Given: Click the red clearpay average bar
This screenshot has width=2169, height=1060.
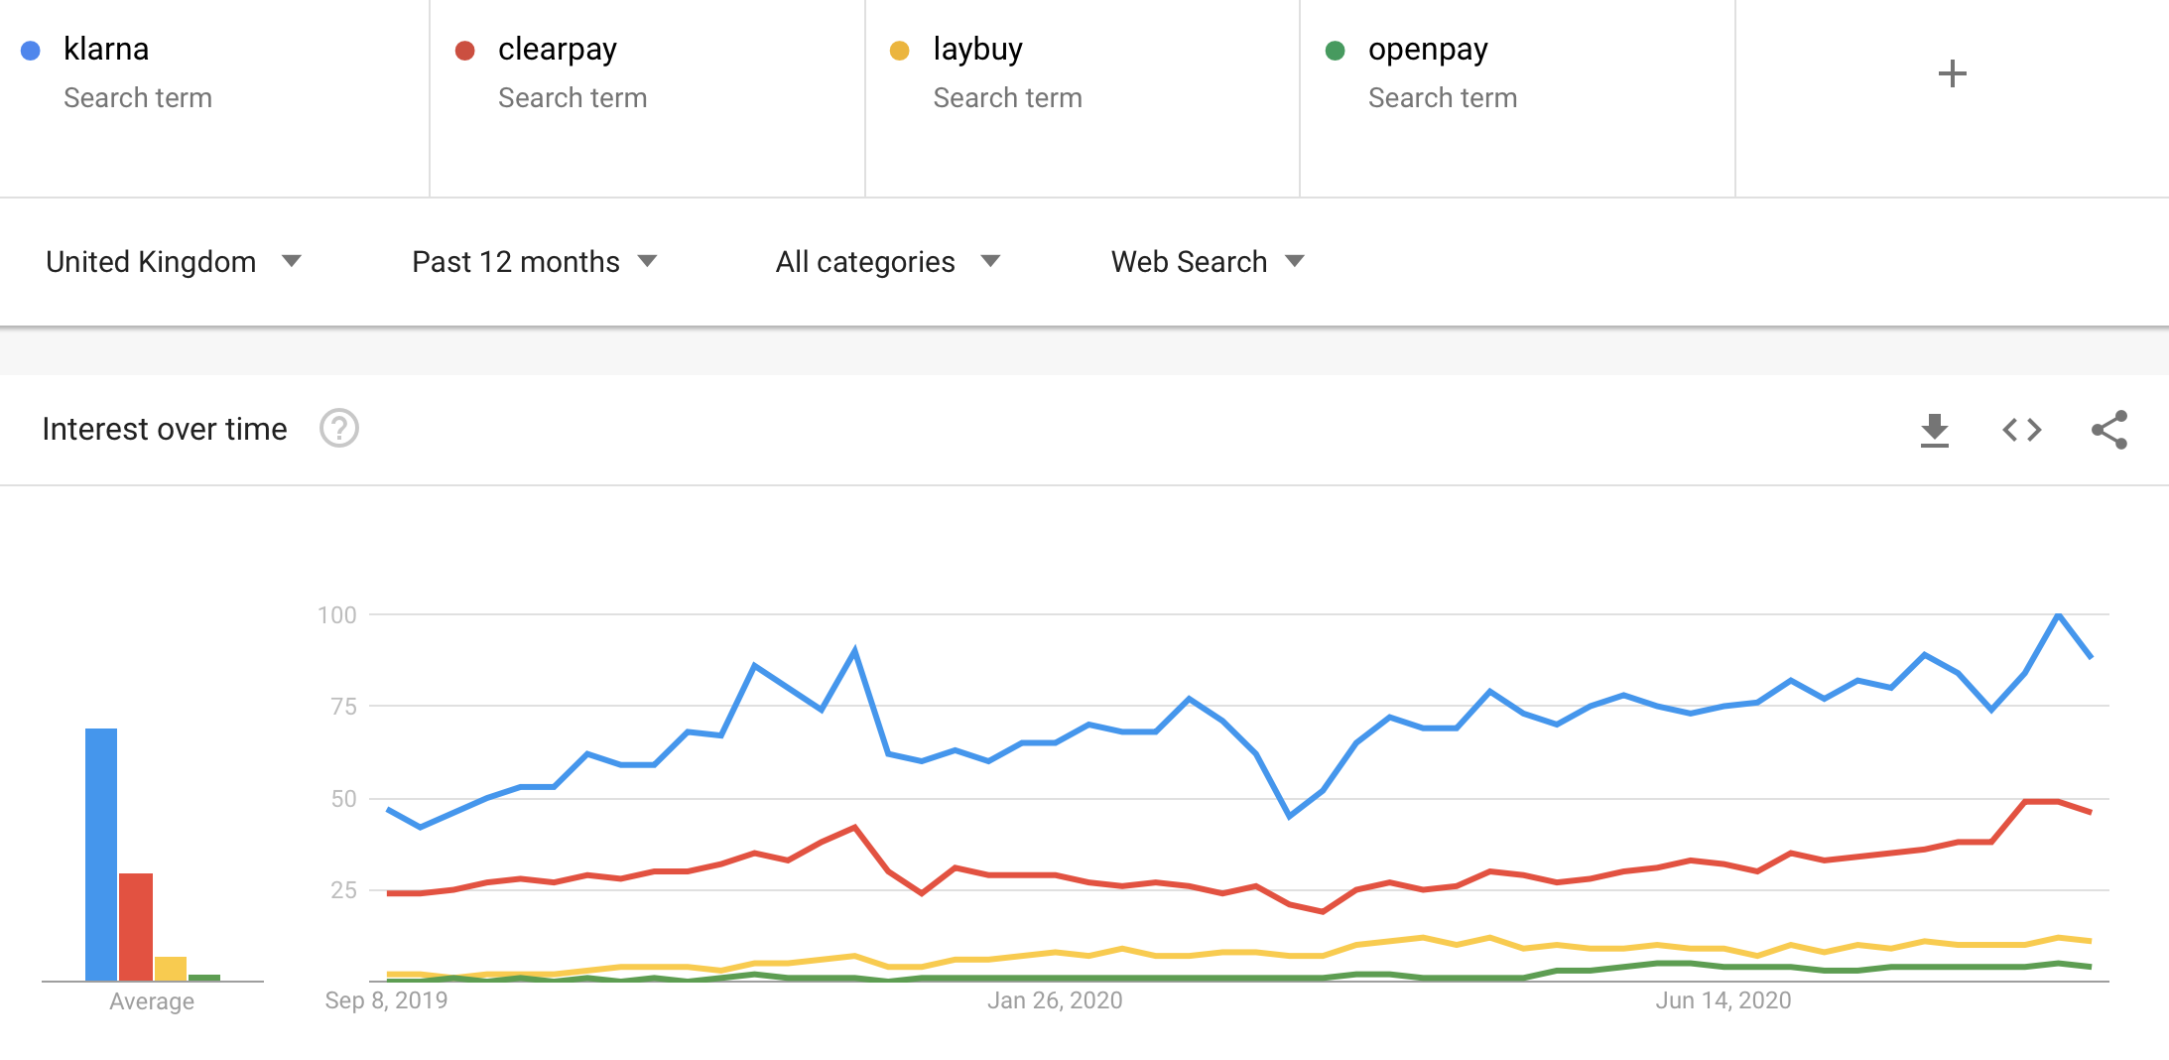Looking at the screenshot, I should pos(136,926).
